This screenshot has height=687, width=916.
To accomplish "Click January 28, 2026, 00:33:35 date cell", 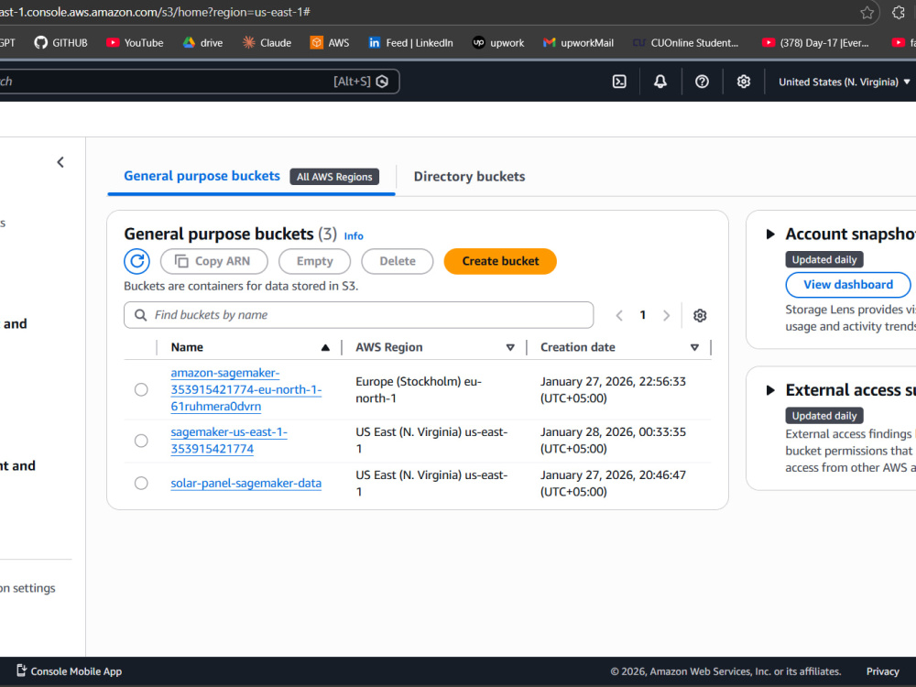I will [x=613, y=441].
